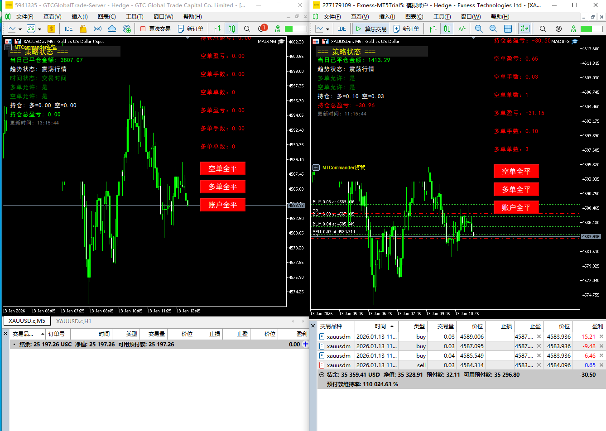Open the IDE editor in Exness window

(x=342, y=29)
